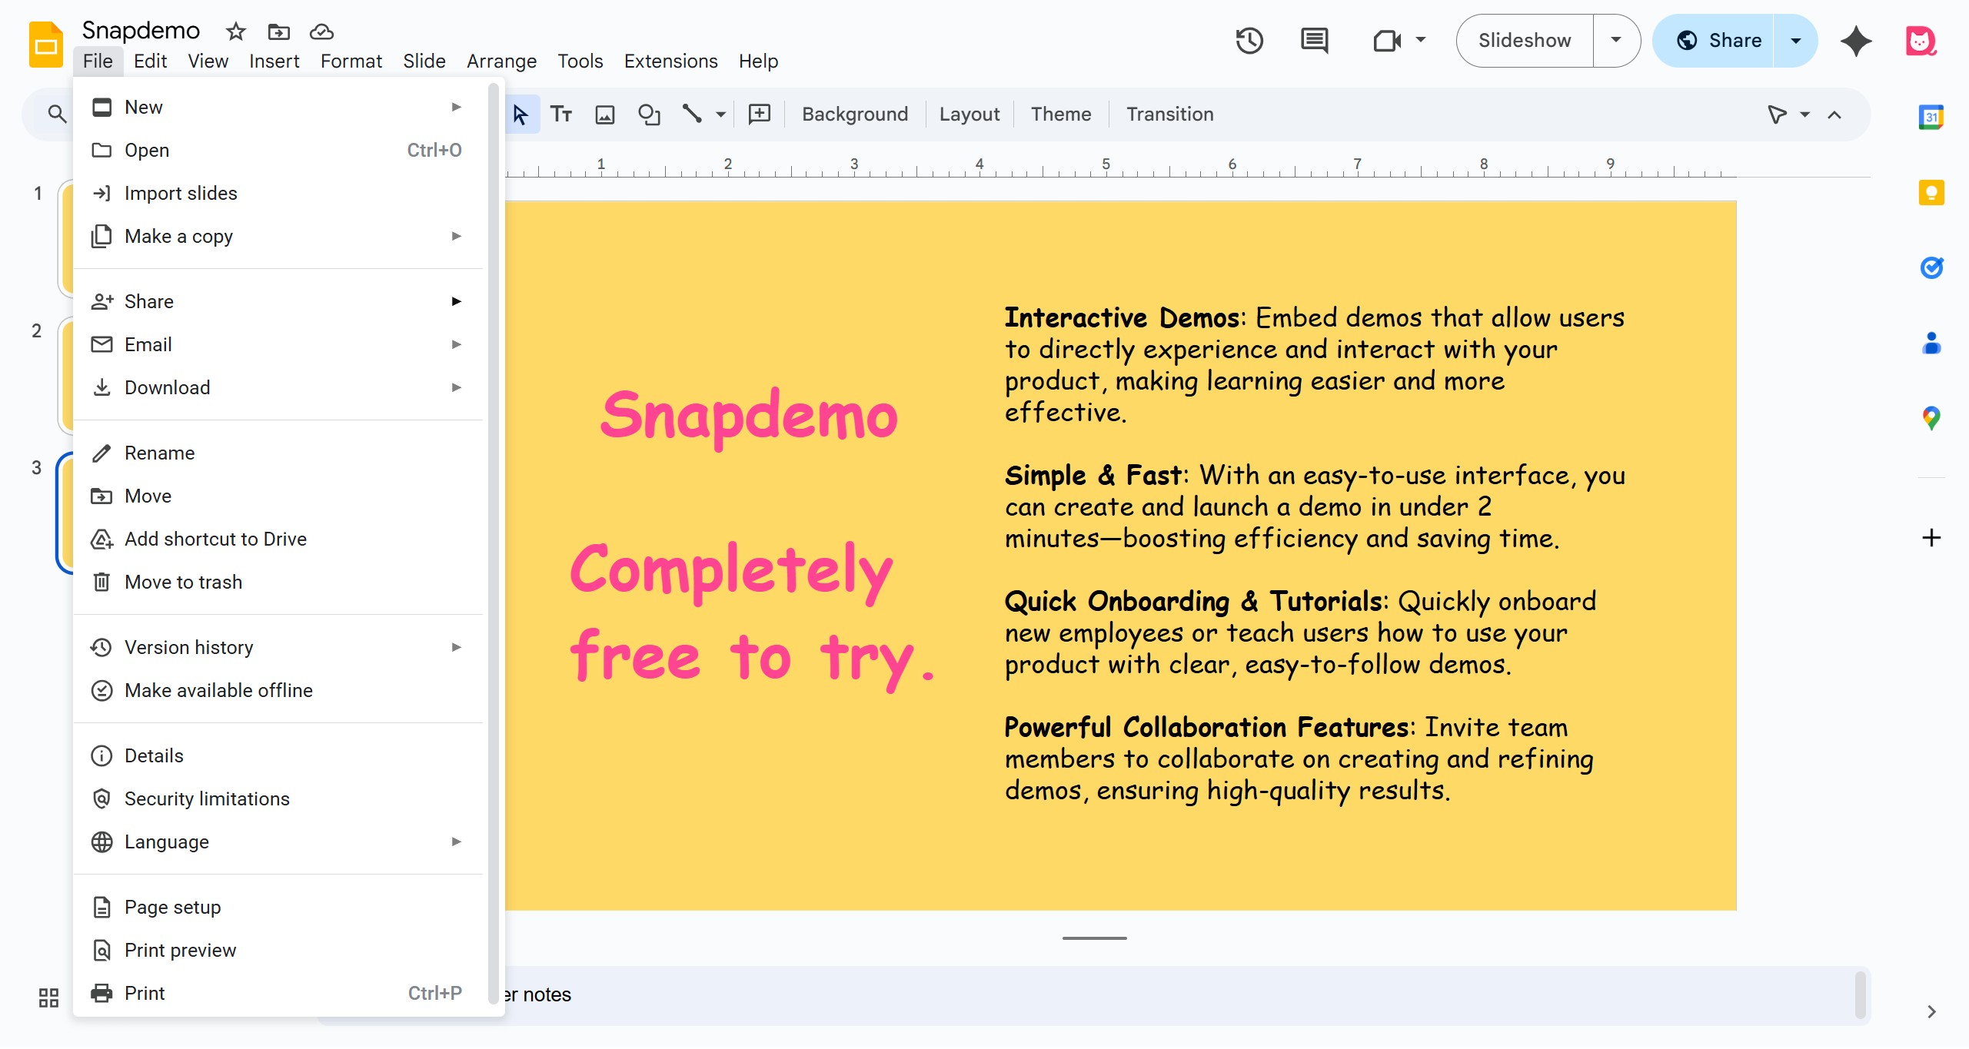Get add-ons with the plus icon
This screenshot has height=1049, width=1969.
point(1931,537)
